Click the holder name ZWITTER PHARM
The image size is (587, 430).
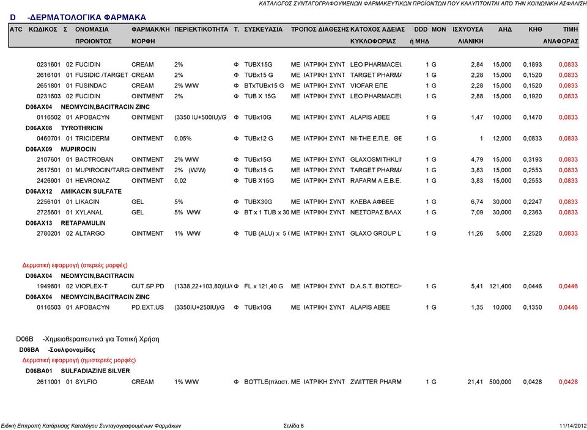376,382
